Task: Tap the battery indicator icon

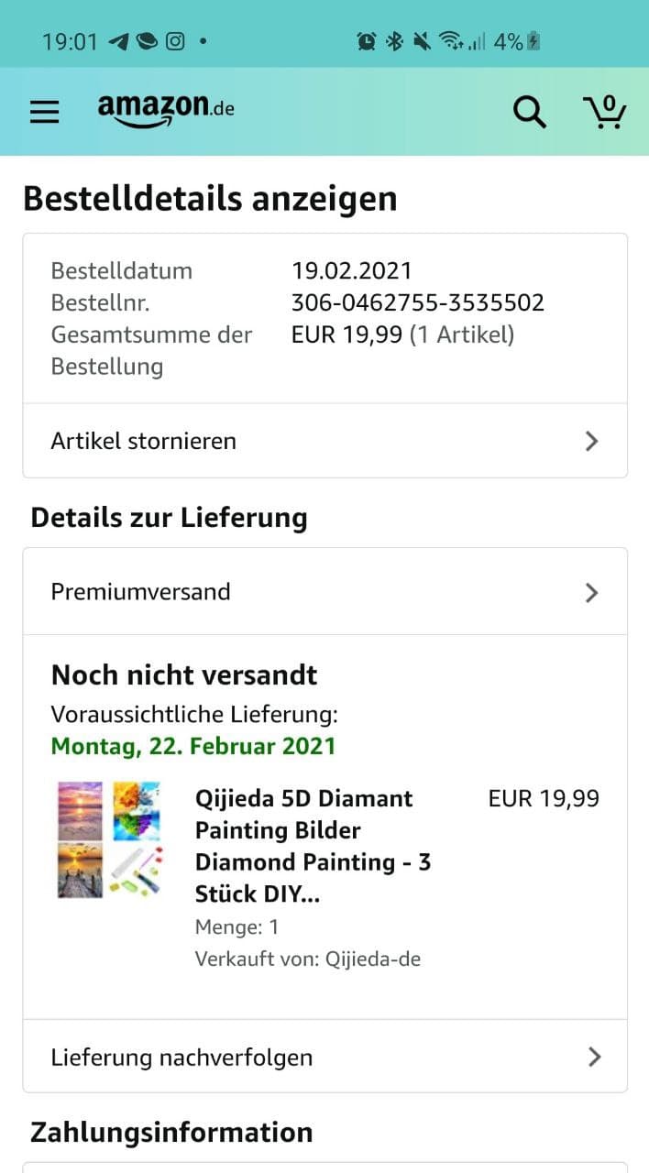Action: click(534, 41)
